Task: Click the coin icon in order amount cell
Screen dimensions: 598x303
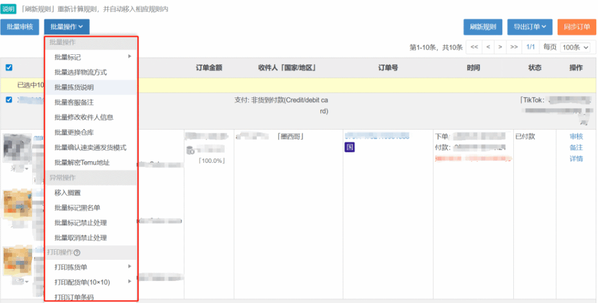Action: [x=190, y=151]
